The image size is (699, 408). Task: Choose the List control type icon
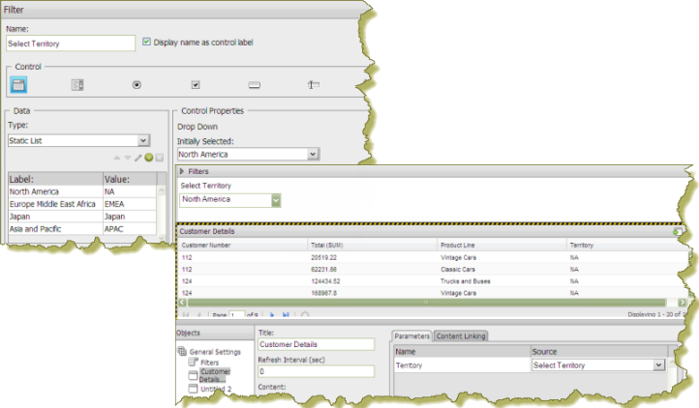click(77, 85)
